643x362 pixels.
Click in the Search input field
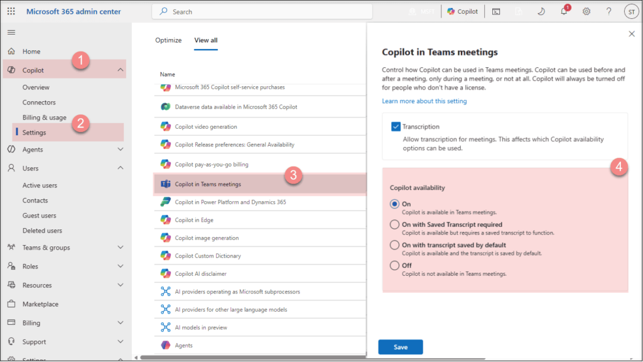[x=262, y=11]
